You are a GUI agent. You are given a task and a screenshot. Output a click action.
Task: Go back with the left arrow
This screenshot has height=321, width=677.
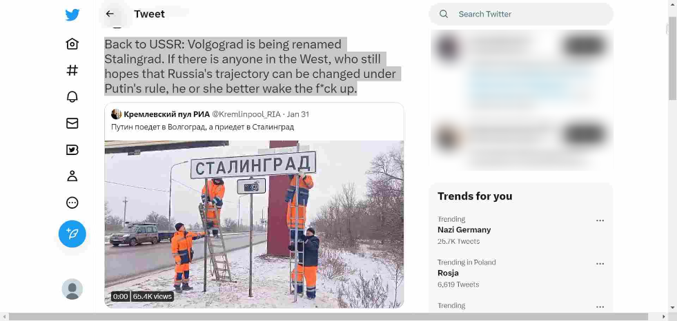pyautogui.click(x=110, y=14)
